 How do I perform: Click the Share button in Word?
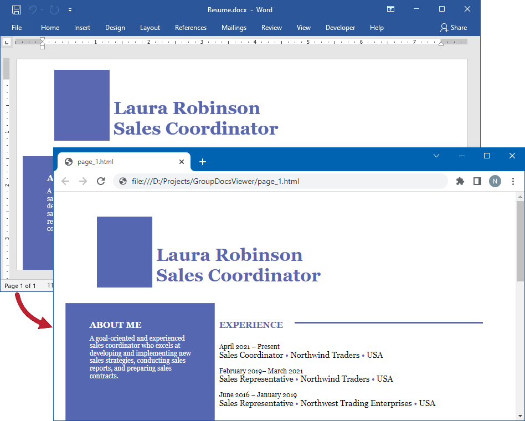coord(454,28)
